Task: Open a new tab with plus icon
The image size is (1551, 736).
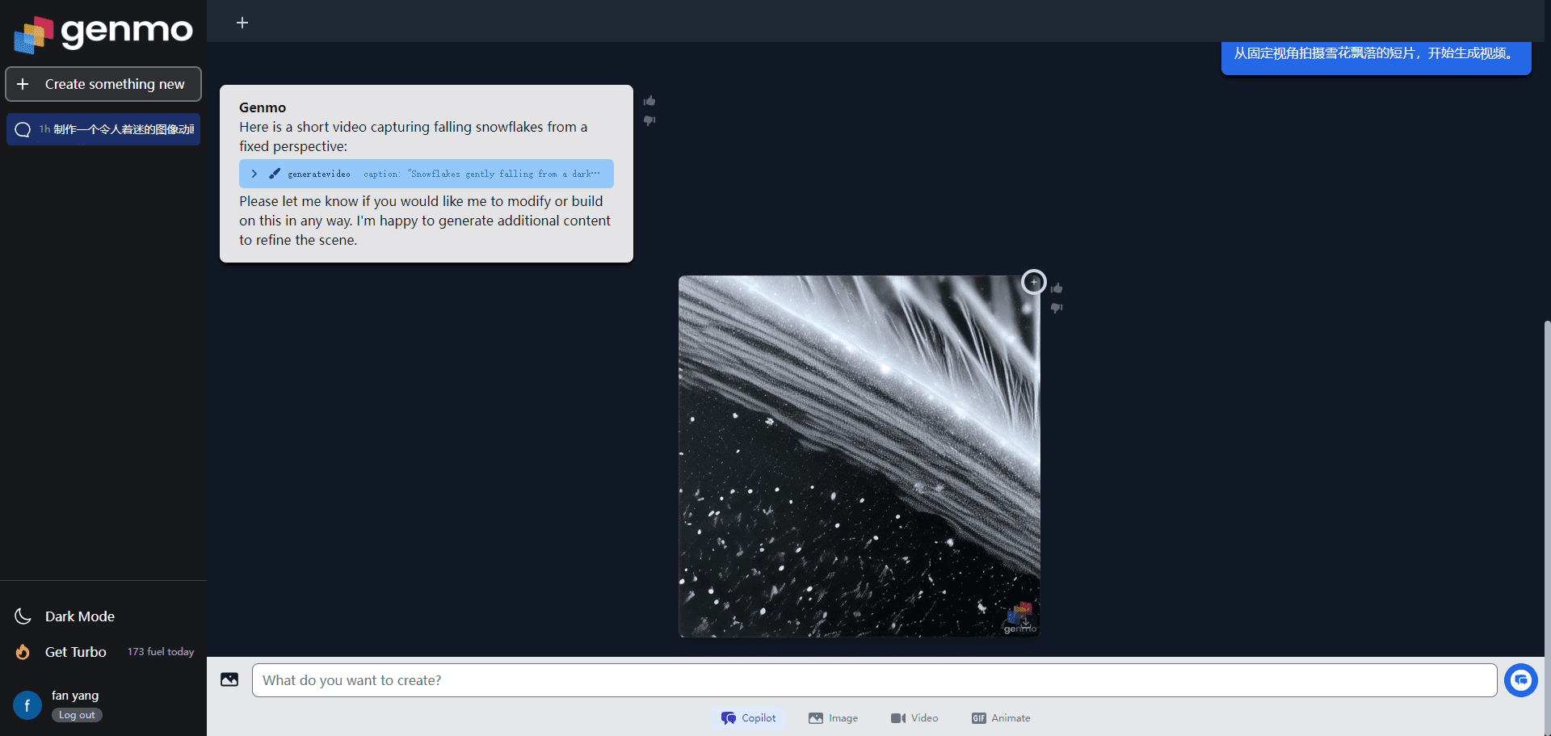Action: (242, 23)
